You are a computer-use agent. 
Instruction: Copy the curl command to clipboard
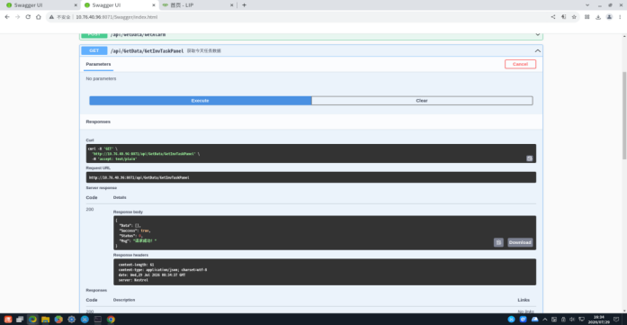pyautogui.click(x=530, y=158)
